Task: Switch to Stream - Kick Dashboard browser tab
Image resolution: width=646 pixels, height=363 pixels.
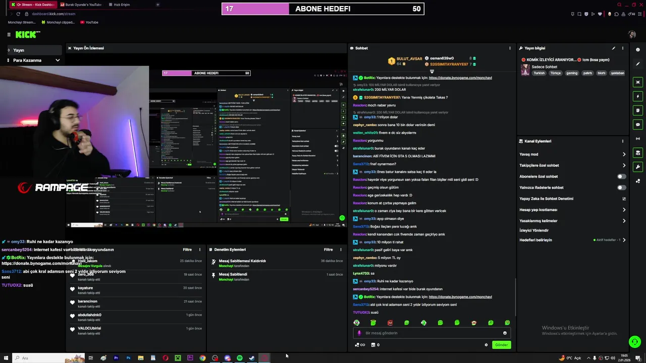Action: tap(33, 5)
